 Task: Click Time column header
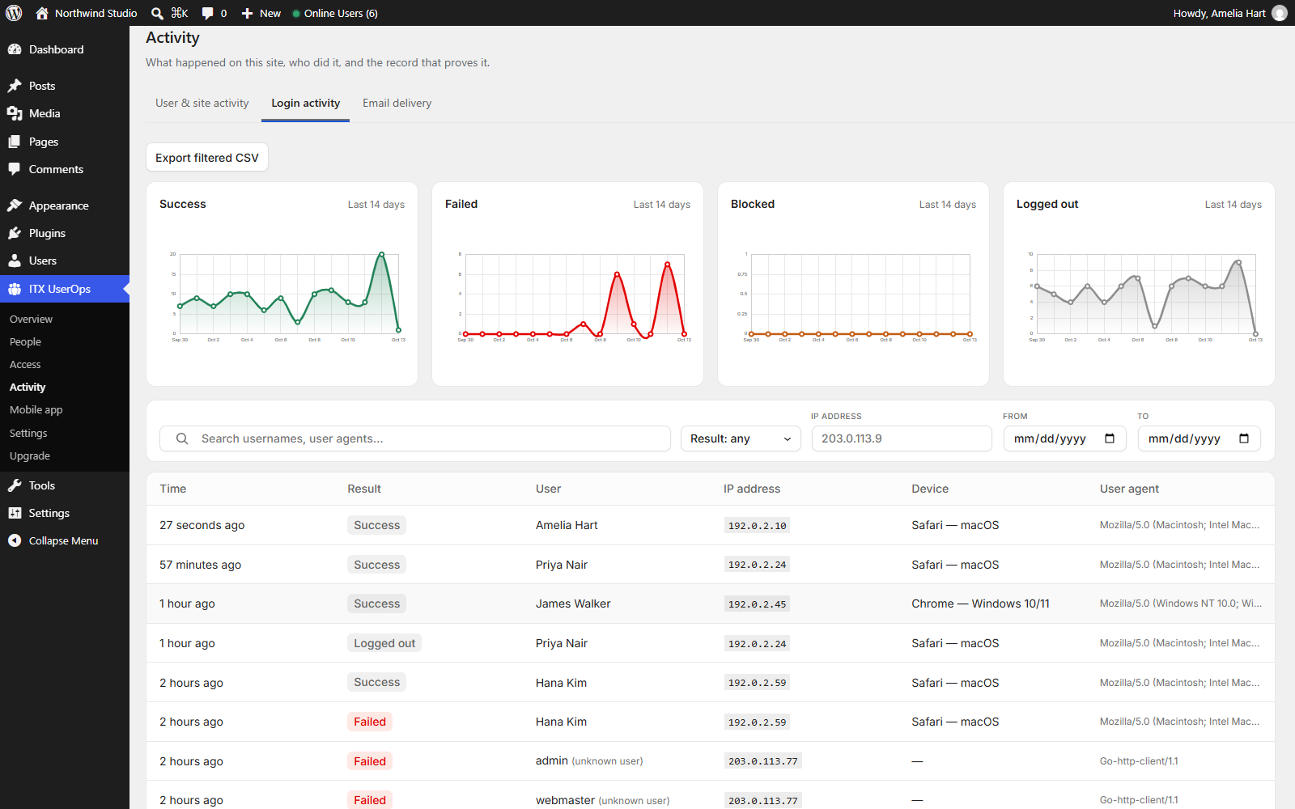173,489
